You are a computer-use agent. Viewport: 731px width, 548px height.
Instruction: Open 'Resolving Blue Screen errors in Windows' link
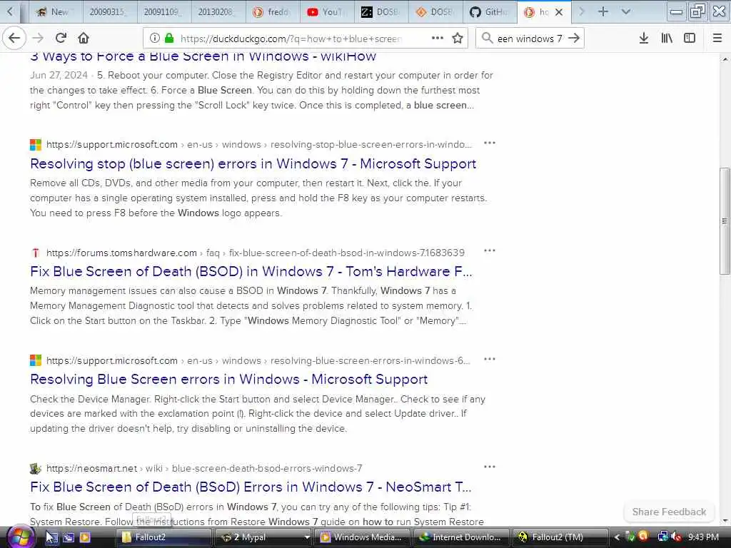(x=229, y=380)
